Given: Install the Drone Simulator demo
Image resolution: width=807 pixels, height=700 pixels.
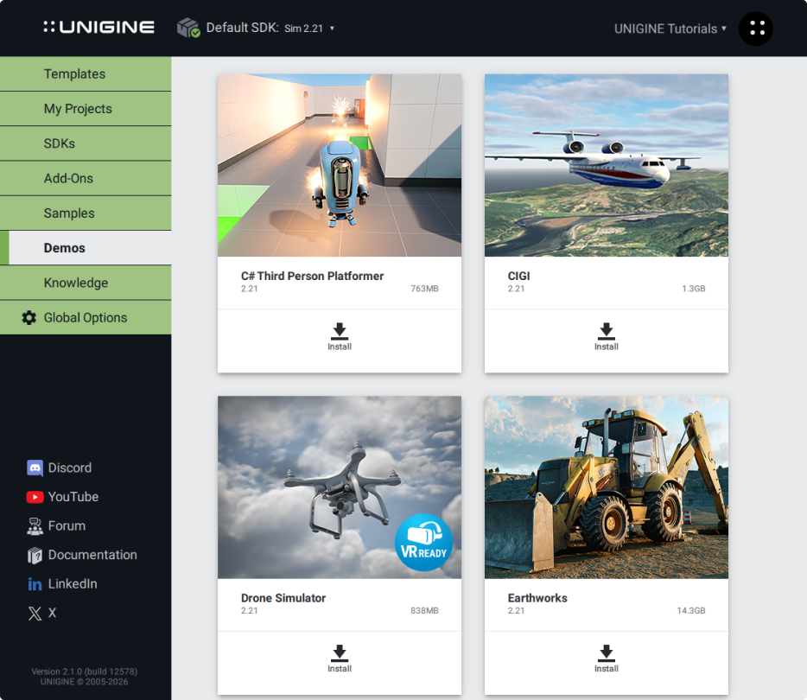Looking at the screenshot, I should coord(340,659).
